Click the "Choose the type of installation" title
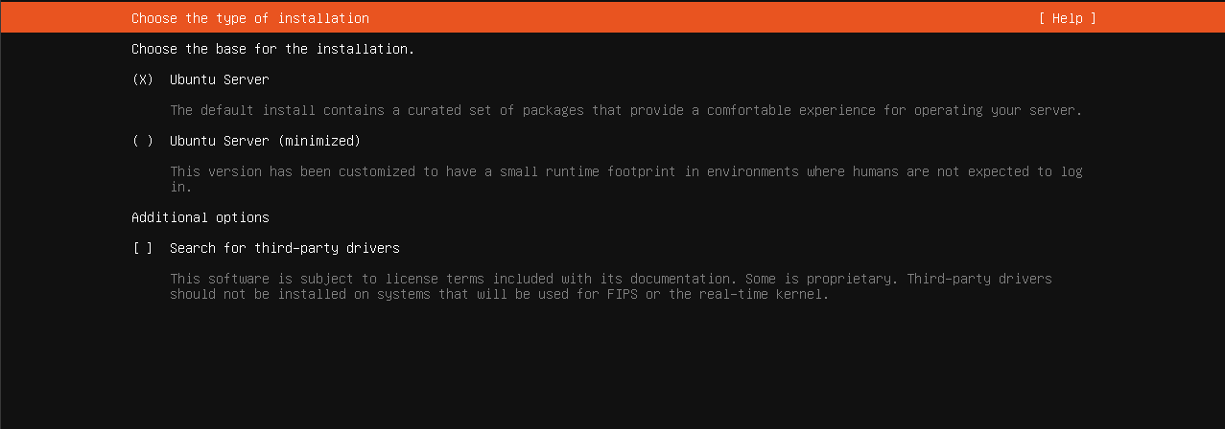 tap(249, 18)
